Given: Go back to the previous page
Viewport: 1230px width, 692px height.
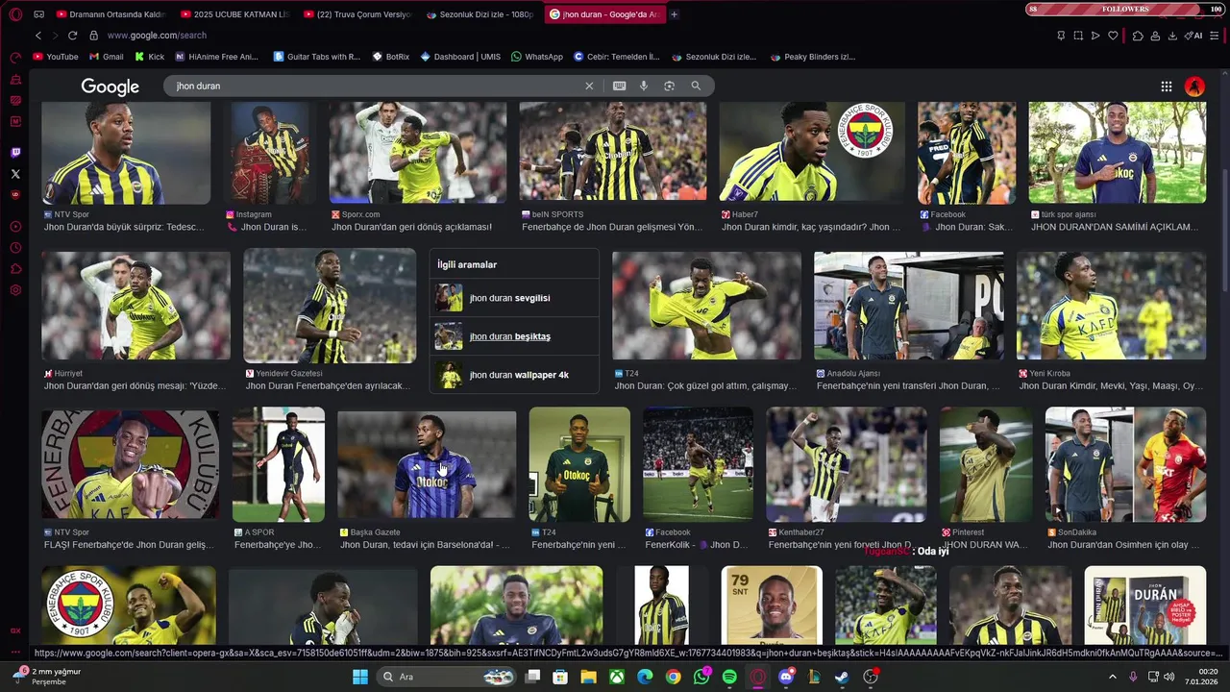Looking at the screenshot, I should point(38,36).
